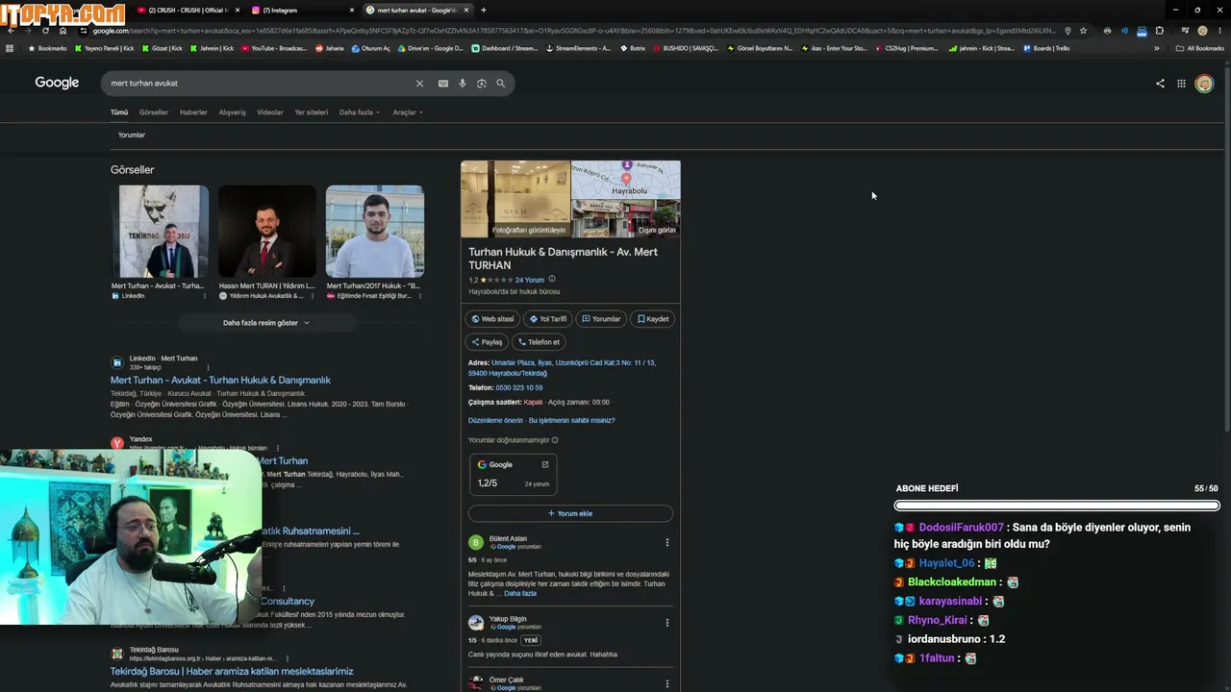
Task: Click the Web sitesi button
Action: [x=493, y=319]
